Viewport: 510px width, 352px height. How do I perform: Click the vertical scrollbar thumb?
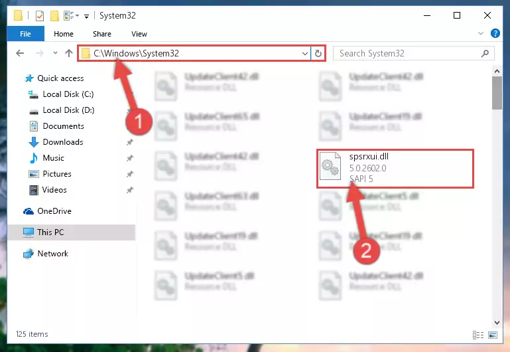point(497,93)
